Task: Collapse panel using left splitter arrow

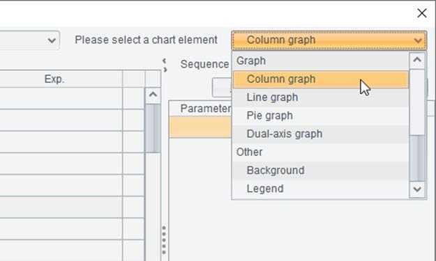Action: tap(165, 61)
